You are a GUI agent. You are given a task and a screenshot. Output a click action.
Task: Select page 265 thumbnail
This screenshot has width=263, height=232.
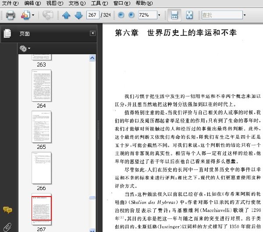pyautogui.click(x=42, y=127)
